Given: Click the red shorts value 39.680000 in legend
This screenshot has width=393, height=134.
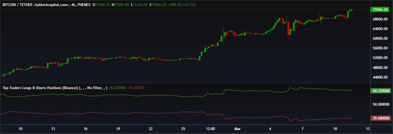Looking at the screenshot, I should pyautogui.click(x=136, y=88).
